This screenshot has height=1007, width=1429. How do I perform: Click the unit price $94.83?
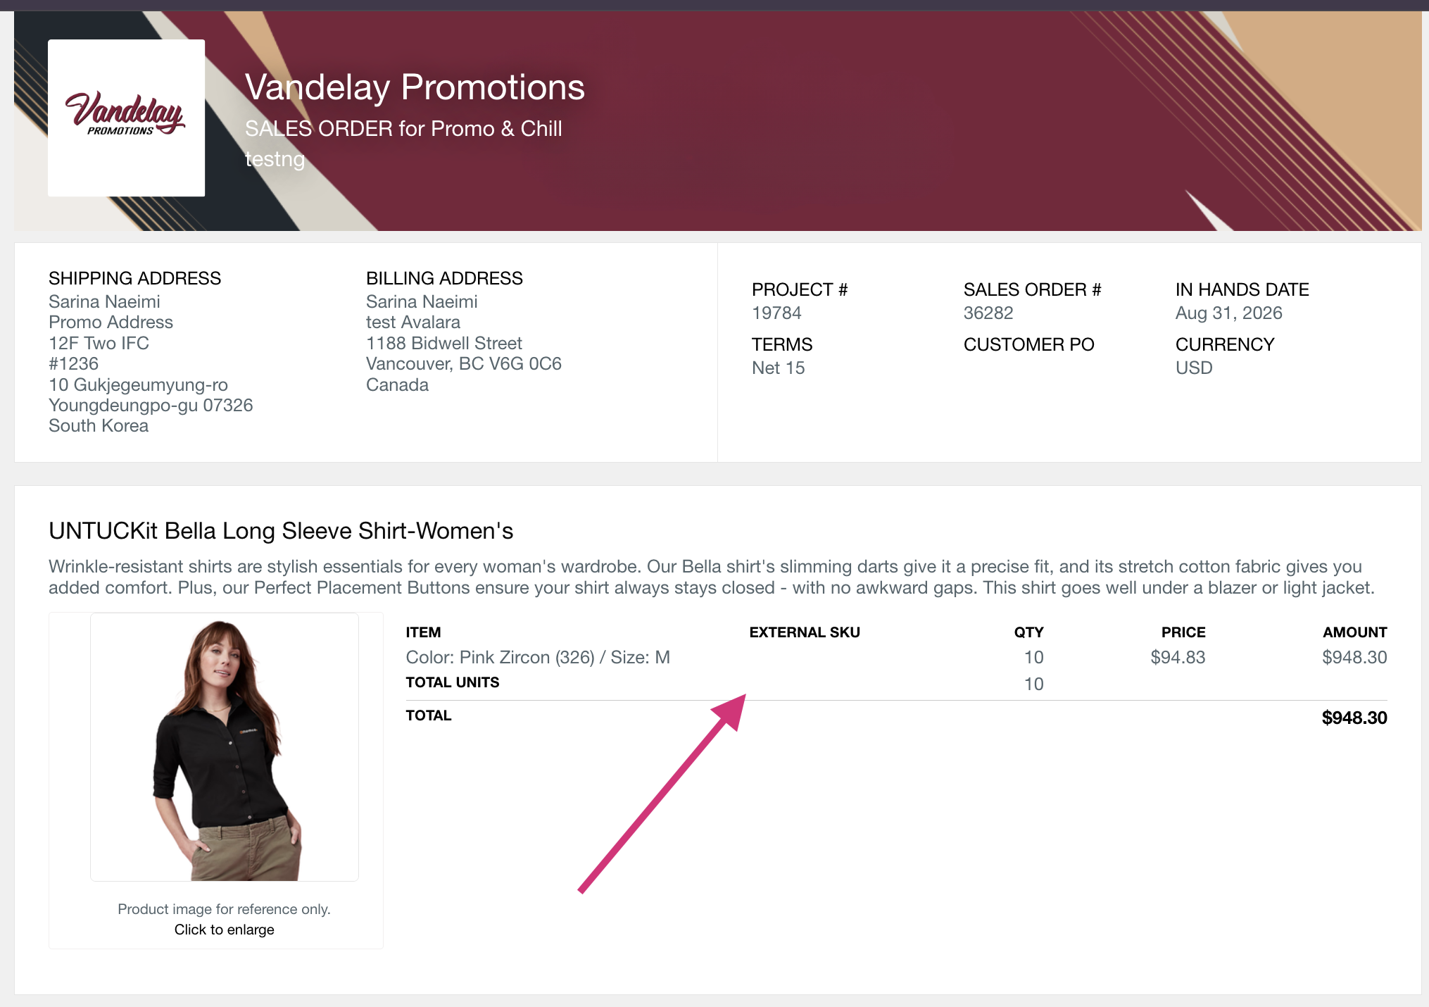click(1178, 658)
